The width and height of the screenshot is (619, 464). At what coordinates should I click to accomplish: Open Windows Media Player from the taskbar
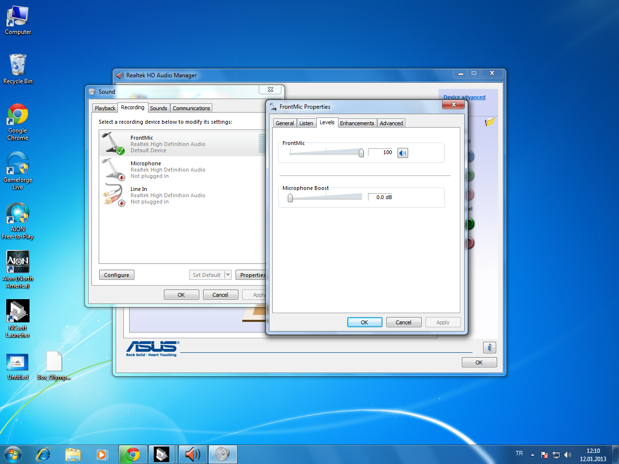[x=102, y=454]
